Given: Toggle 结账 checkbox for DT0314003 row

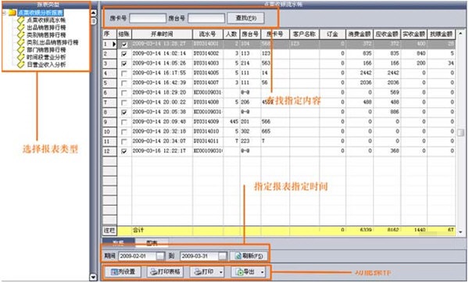Looking at the screenshot, I should coord(124,64).
